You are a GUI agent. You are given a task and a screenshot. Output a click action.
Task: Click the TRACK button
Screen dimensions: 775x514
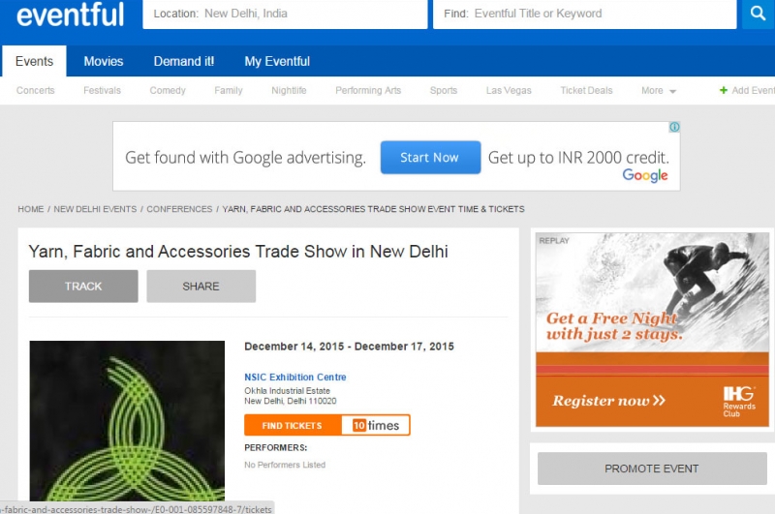click(x=83, y=287)
